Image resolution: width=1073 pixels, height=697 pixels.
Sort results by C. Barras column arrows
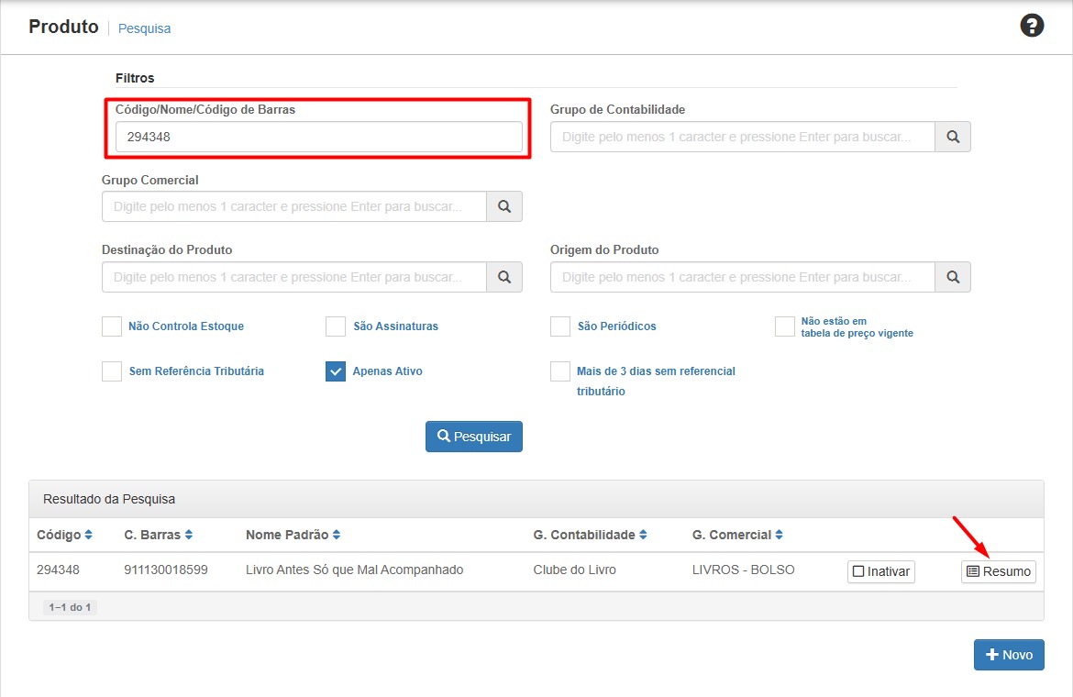coord(188,535)
